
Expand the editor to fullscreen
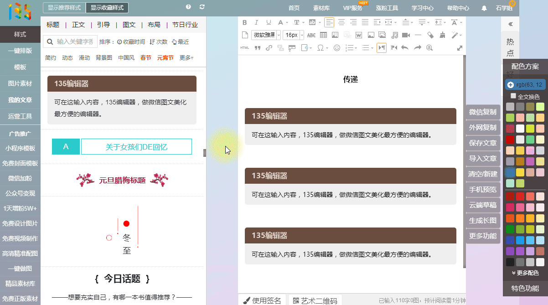click(460, 48)
